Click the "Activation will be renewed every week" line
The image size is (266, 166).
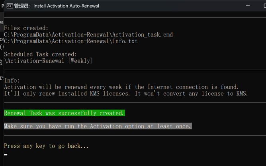(121, 87)
